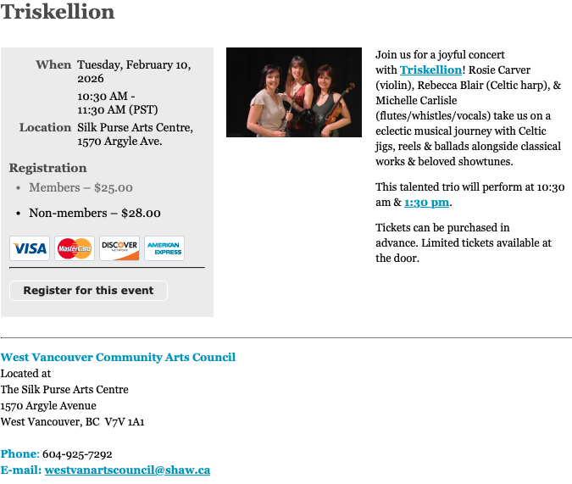572x484 pixels.
Task: Click the Triskellion page heading
Action: 58,12
